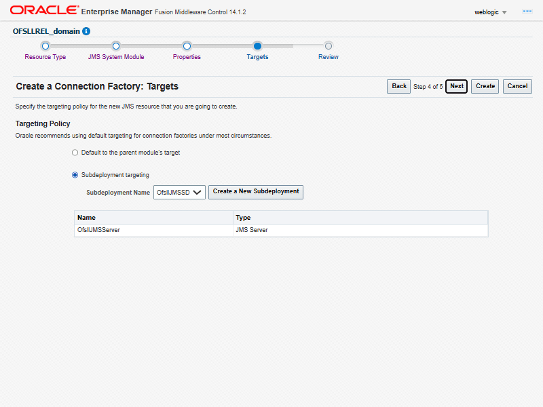Open the weblogic user dropdown
This screenshot has height=407, width=543.
(x=490, y=12)
